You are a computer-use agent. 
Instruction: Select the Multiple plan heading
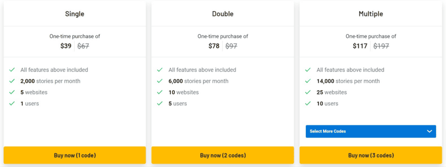click(371, 13)
